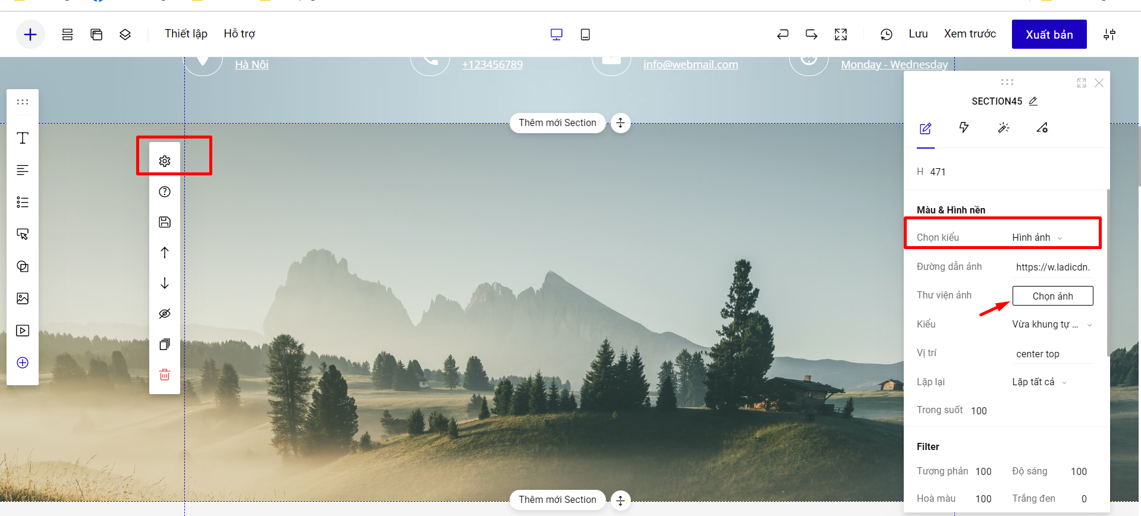
Task: Select the Image tool in left sidebar
Action: click(x=23, y=298)
